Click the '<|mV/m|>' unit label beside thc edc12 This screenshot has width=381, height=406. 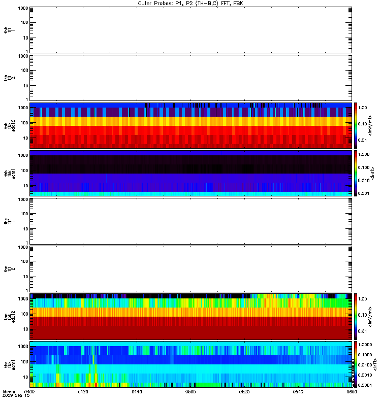point(370,317)
